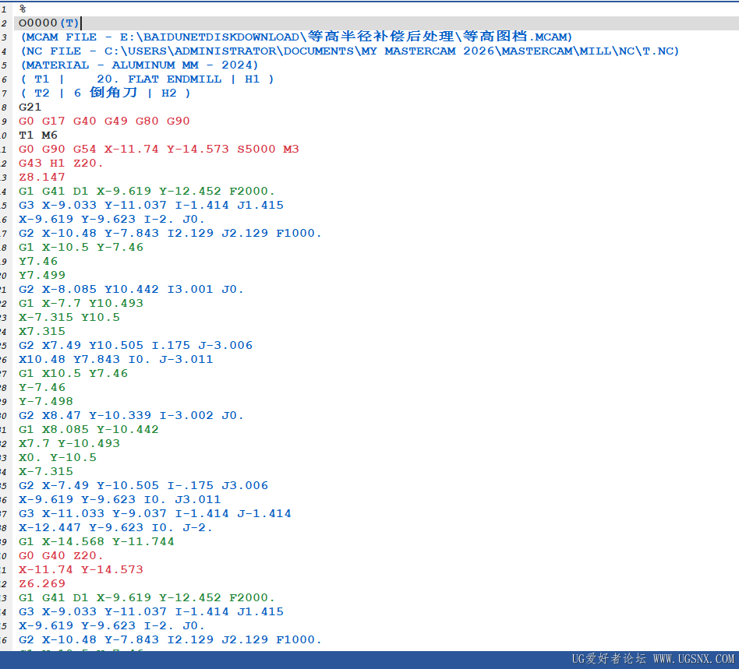Click the G2 X8.47 Y-10.339 line

tap(131, 415)
